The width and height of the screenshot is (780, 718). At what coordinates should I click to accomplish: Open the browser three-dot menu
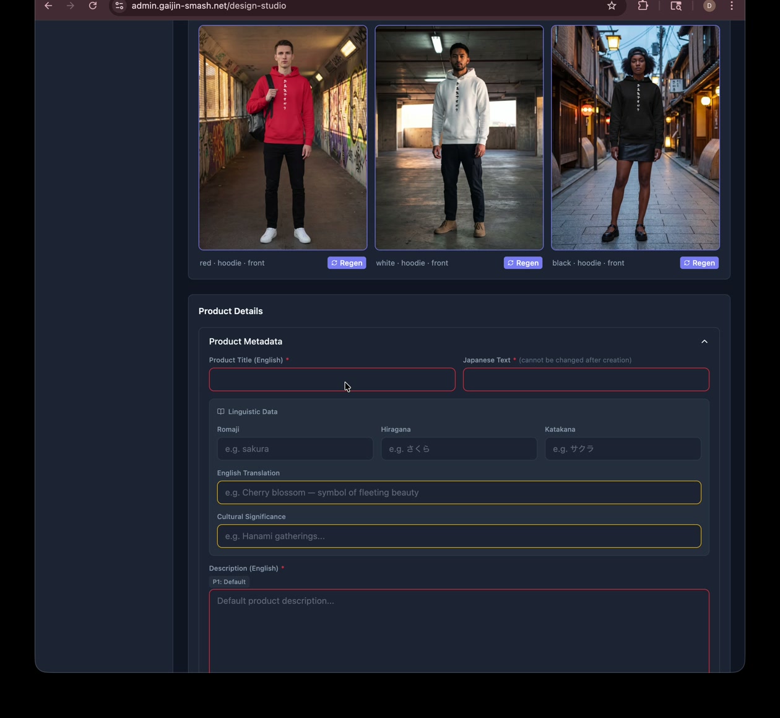tap(731, 6)
